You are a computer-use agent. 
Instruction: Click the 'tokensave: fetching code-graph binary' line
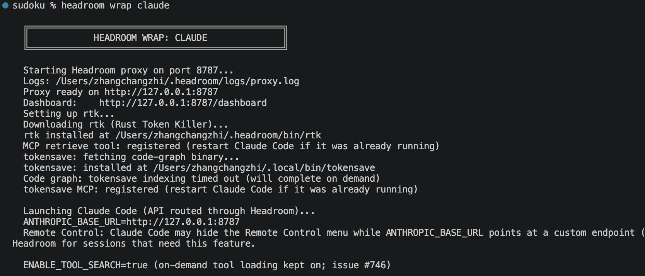(131, 157)
